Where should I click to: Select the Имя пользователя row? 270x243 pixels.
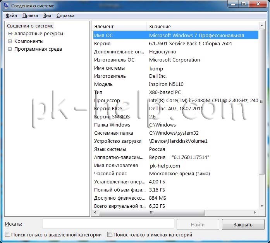coord(175,166)
